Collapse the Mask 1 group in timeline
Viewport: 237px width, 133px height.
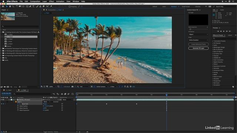[x=14, y=102]
